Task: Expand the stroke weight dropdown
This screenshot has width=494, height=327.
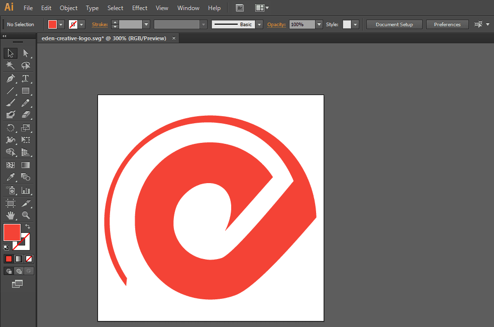Action: point(146,24)
